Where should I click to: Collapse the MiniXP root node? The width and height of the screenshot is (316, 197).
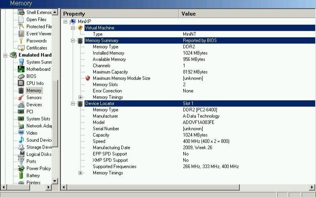65,22
